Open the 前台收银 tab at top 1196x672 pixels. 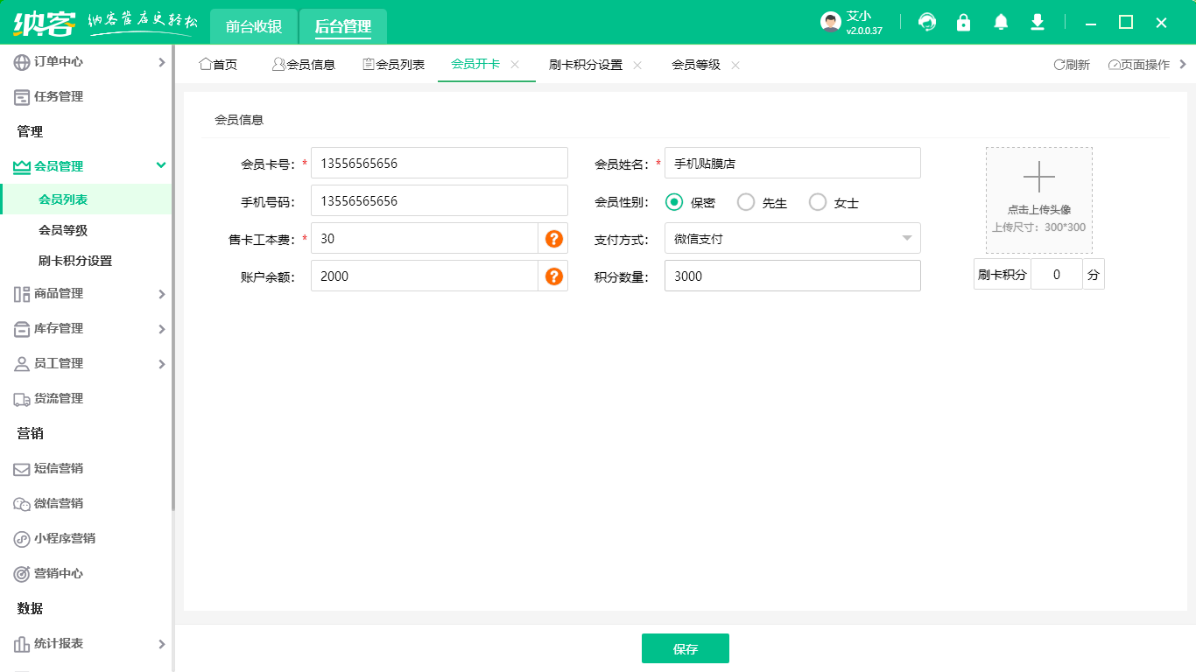253,26
